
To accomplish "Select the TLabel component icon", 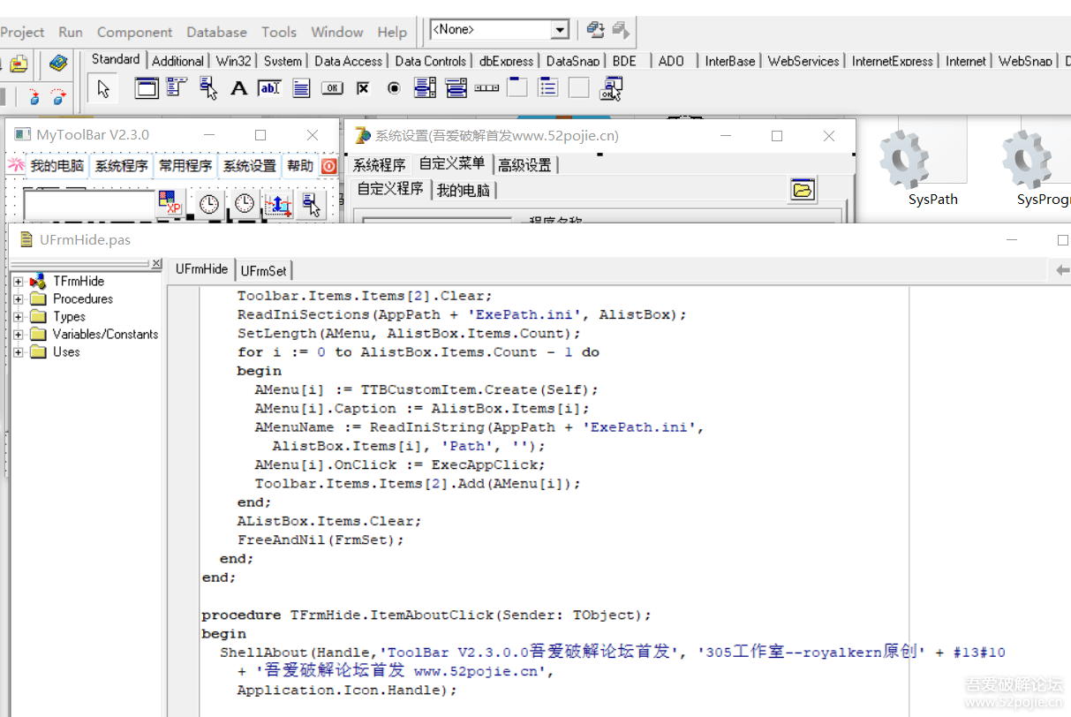I will (x=238, y=87).
